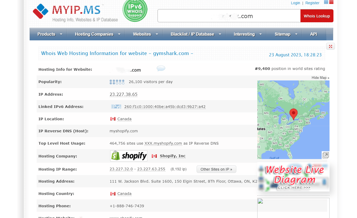This screenshot has width=357, height=218.
Task: Click the #9,400 world sites rating text
Action: [290, 69]
